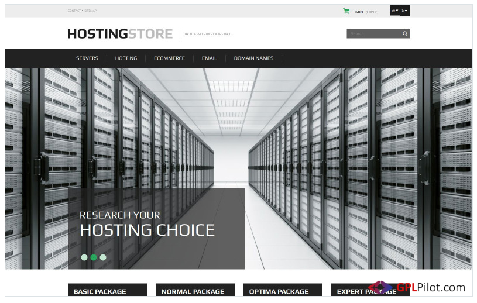Image resolution: width=477 pixels, height=303 pixels.
Task: Select the Email menu item
Action: 209,58
